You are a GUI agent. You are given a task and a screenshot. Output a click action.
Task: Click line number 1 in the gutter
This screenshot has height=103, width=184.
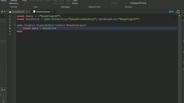(x=10, y=16)
